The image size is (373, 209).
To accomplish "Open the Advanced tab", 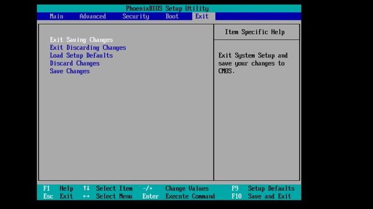I will pos(93,16).
